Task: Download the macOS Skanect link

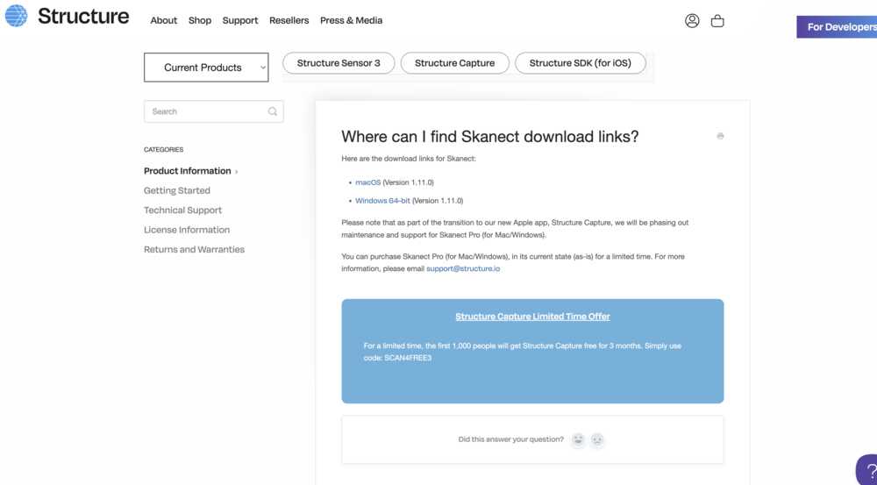Action: pyautogui.click(x=367, y=182)
